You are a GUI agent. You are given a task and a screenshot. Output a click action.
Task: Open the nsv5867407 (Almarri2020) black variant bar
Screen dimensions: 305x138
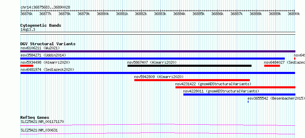[x=190, y=66]
